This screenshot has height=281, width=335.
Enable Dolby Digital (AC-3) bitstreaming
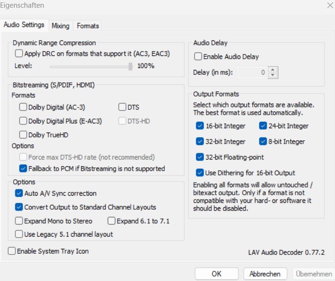pyautogui.click(x=23, y=107)
